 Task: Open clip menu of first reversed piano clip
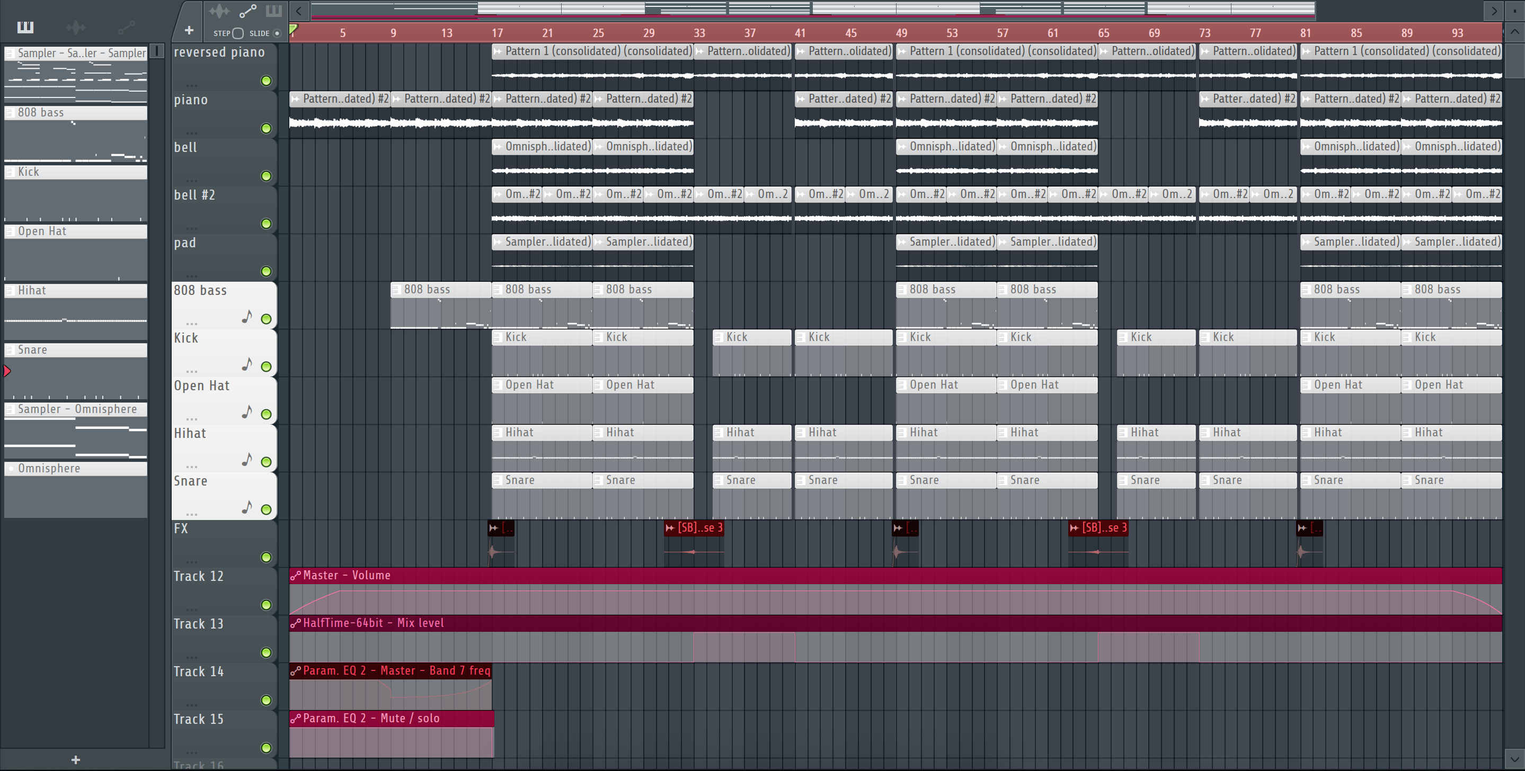[x=498, y=51]
